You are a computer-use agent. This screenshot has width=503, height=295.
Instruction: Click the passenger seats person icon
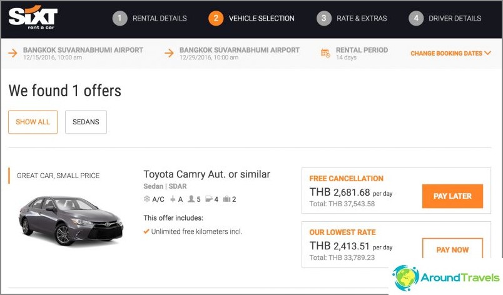tap(191, 199)
